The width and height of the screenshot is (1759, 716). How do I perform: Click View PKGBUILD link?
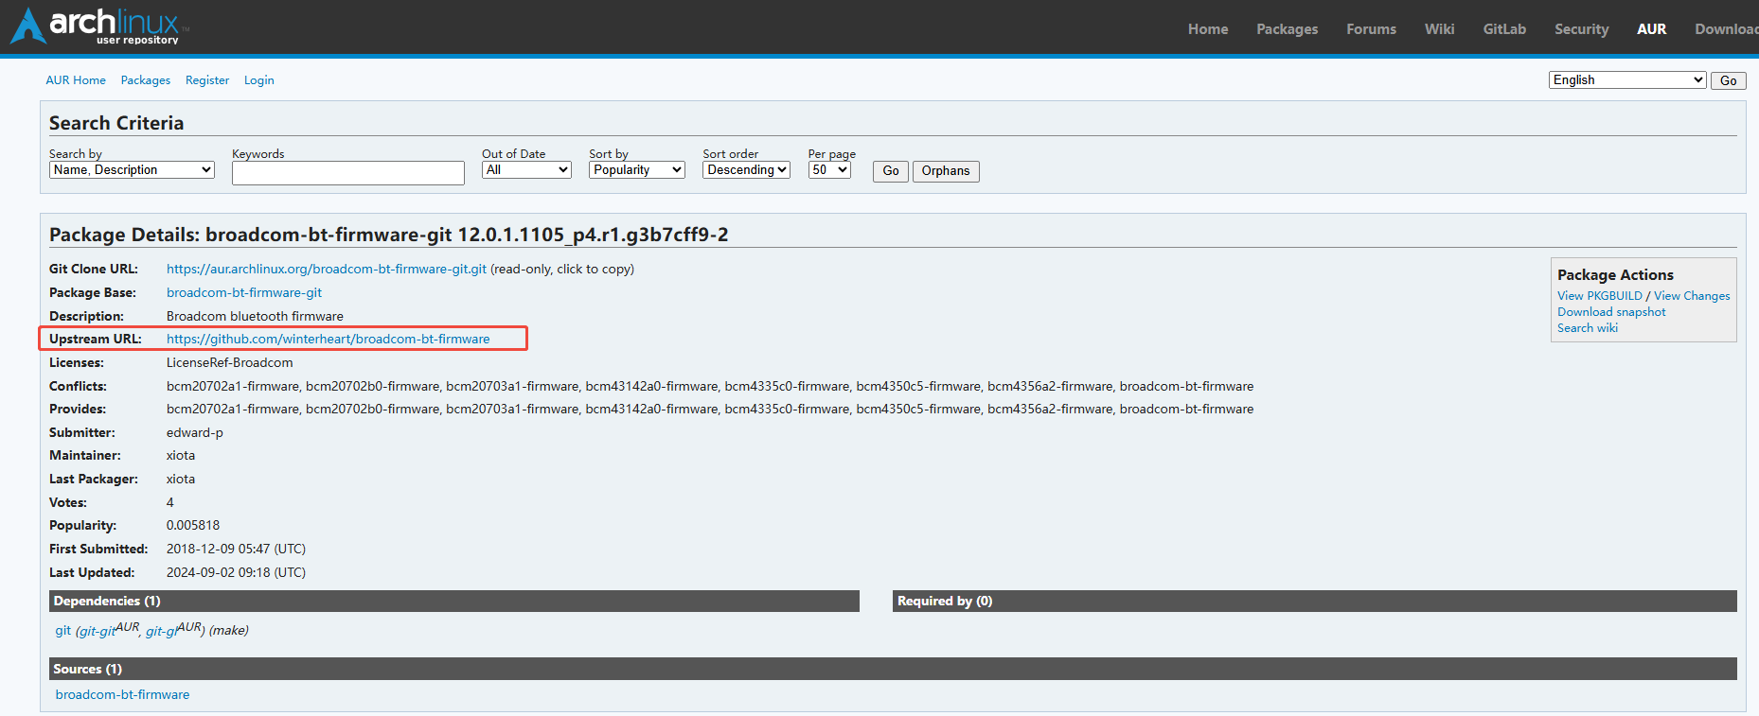[1600, 296]
